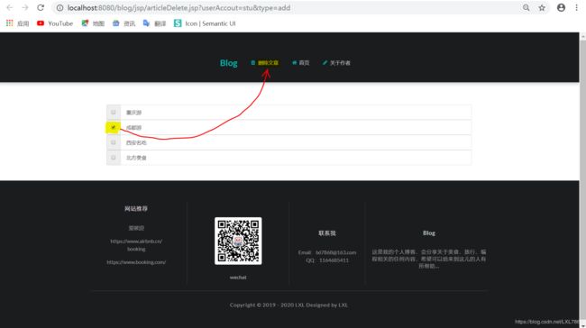
Task: Open the YouTube bookmark
Action: tap(55, 23)
